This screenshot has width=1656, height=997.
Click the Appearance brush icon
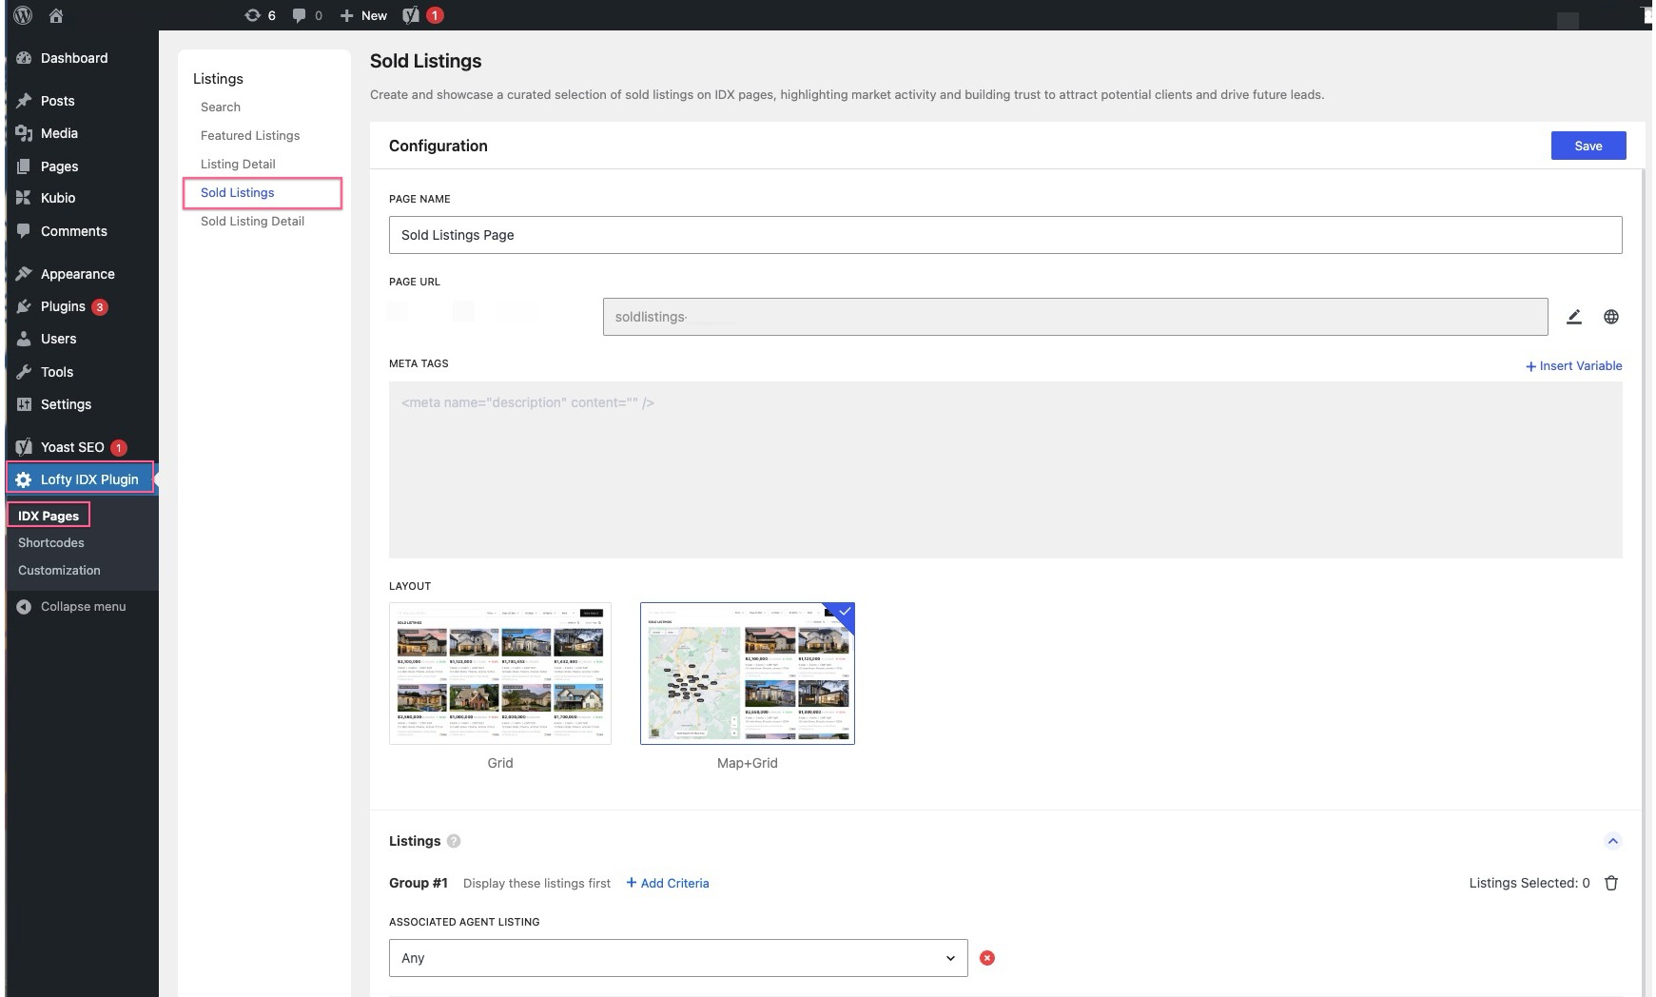point(24,274)
